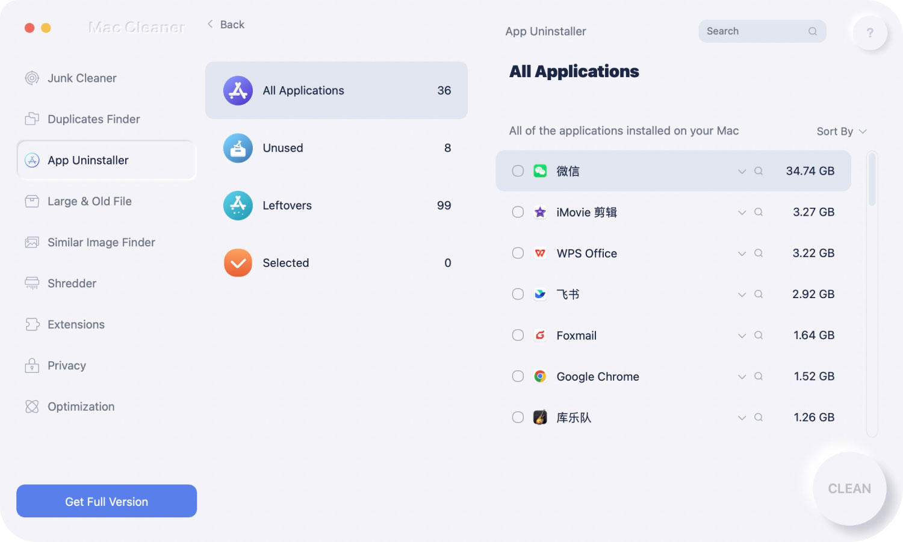Image resolution: width=903 pixels, height=542 pixels.
Task: Click the iMovie star app icon
Action: [540, 212]
